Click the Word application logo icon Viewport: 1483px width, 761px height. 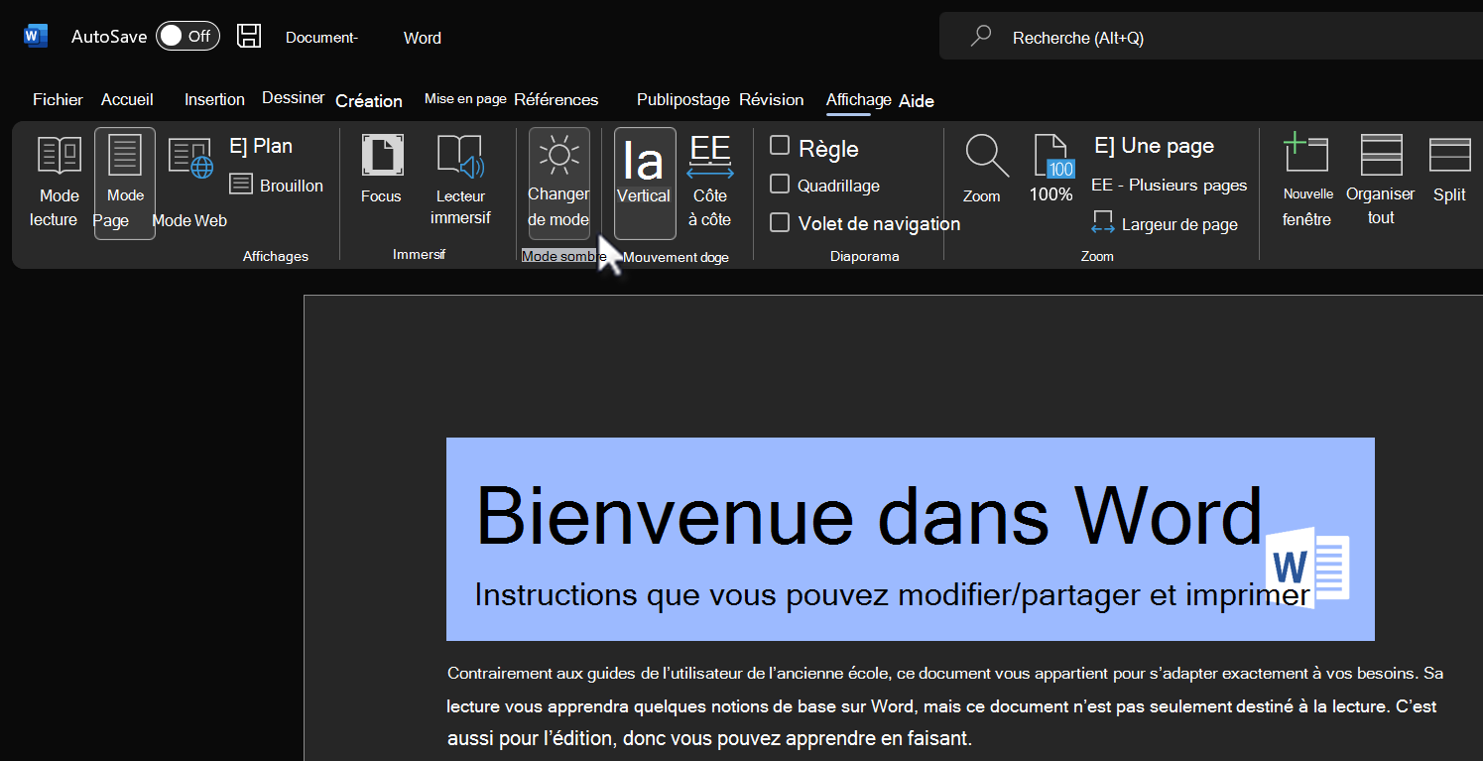coord(36,37)
